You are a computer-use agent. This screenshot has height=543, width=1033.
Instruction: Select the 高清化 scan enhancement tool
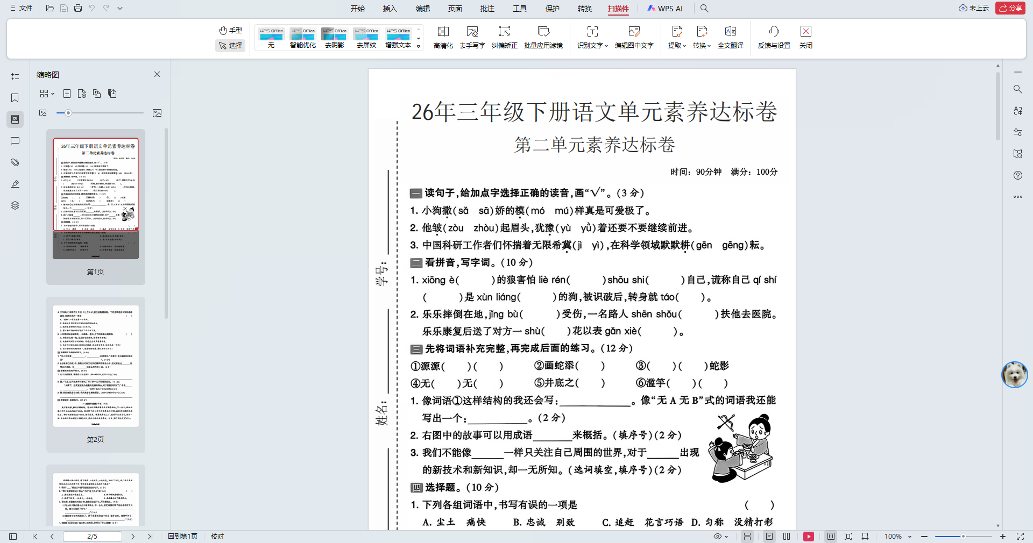click(442, 37)
